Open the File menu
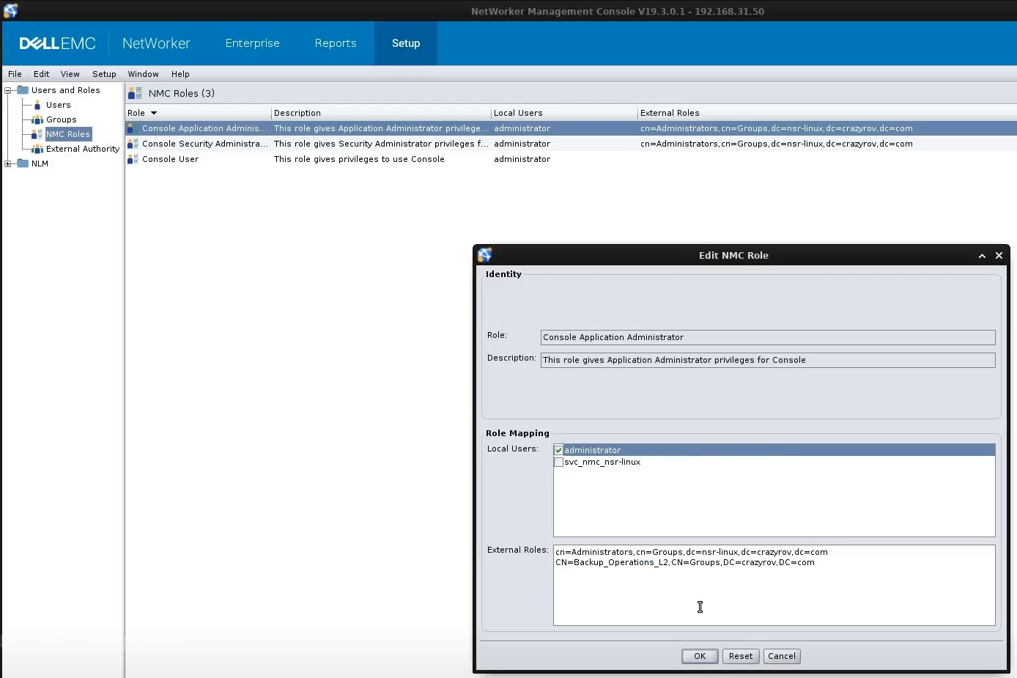Image resolution: width=1017 pixels, height=678 pixels. (x=15, y=74)
